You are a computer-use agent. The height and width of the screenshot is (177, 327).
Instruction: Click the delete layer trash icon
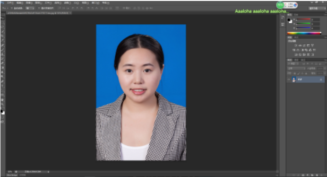click(321, 175)
